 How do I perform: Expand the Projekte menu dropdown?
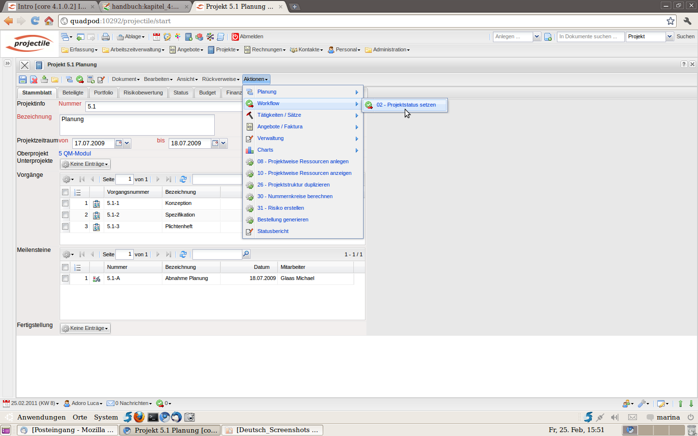[x=224, y=50]
